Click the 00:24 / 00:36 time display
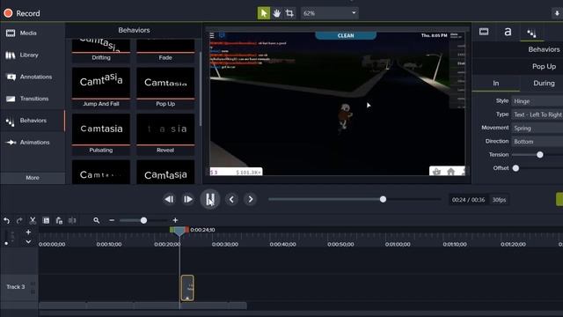Screen dimensions: 563x317 click(x=468, y=200)
